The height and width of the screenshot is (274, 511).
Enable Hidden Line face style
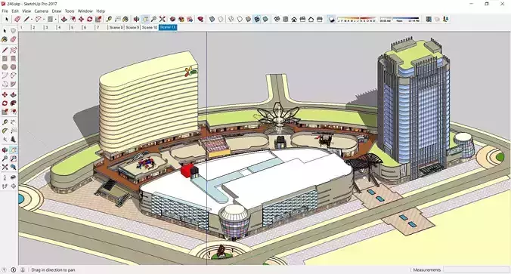tap(240, 19)
